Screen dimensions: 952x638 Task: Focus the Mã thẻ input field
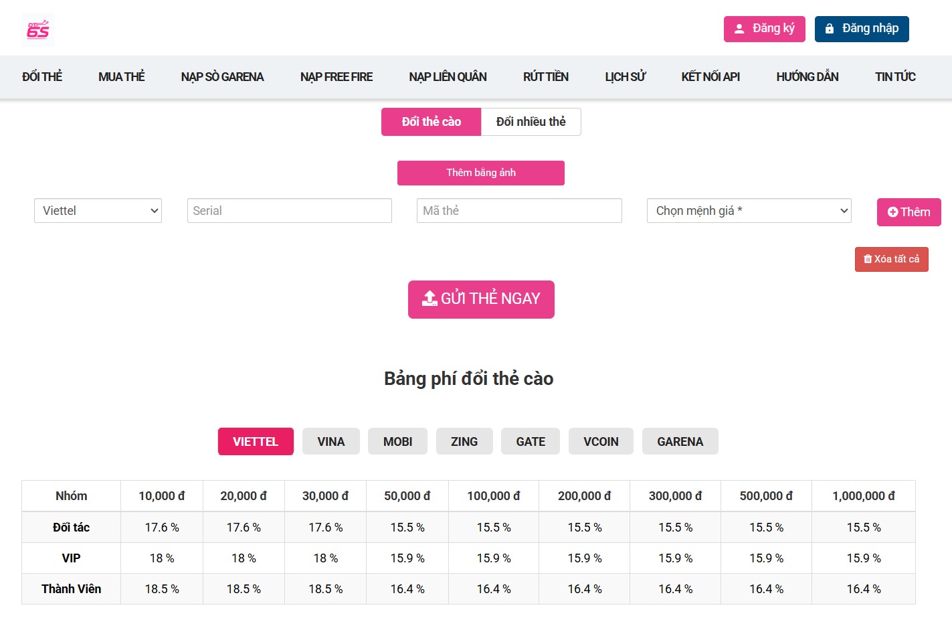(519, 211)
